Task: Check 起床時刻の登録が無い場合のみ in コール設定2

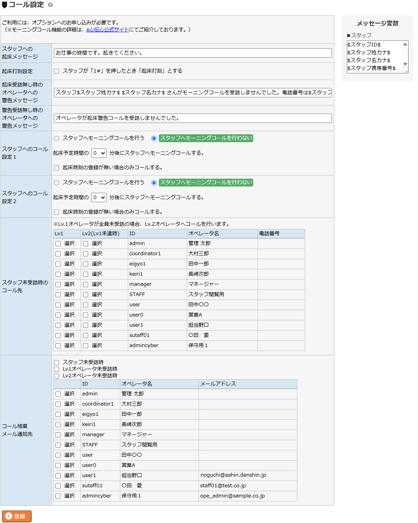Action: [56, 212]
